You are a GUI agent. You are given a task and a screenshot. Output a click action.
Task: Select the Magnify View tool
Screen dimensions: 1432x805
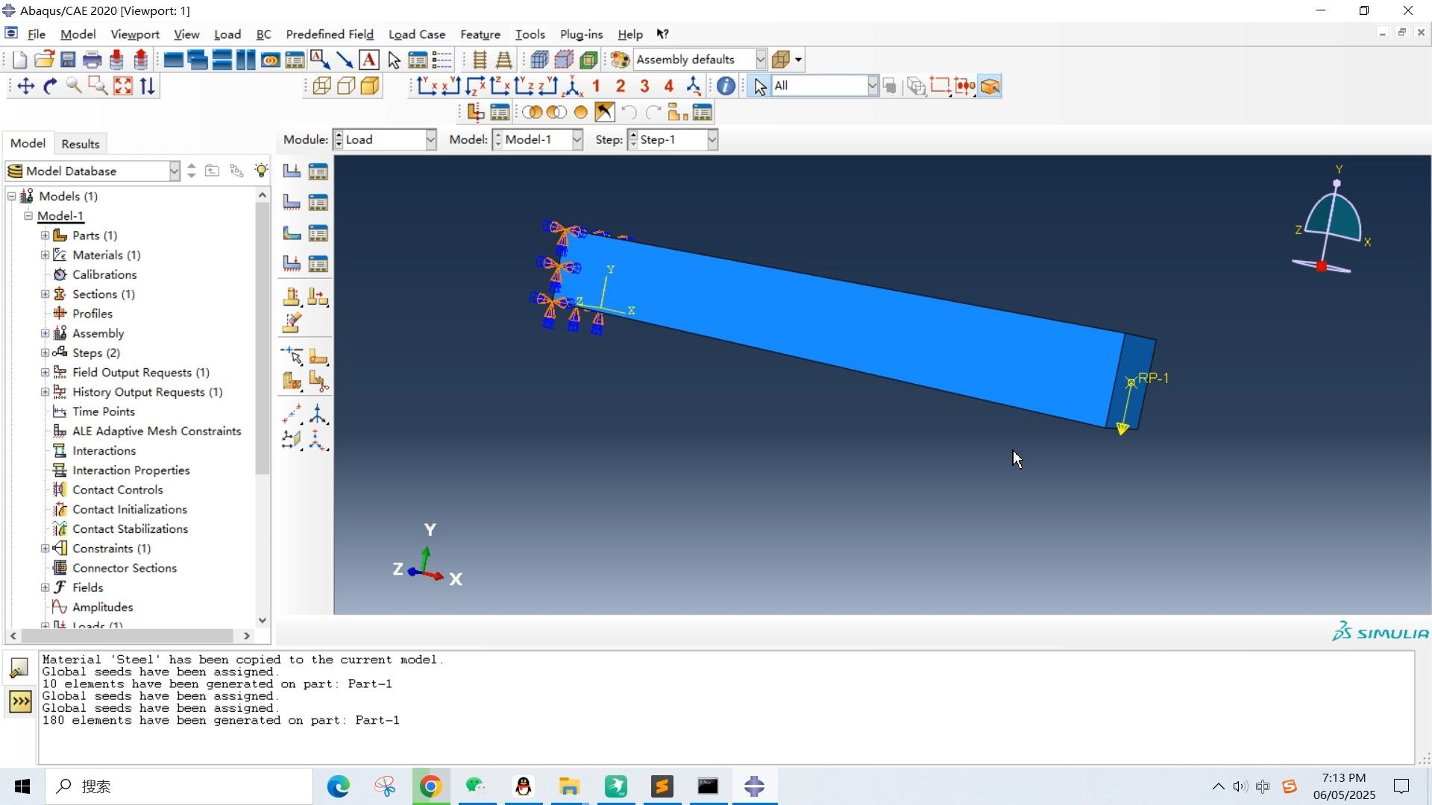pyautogui.click(x=74, y=86)
